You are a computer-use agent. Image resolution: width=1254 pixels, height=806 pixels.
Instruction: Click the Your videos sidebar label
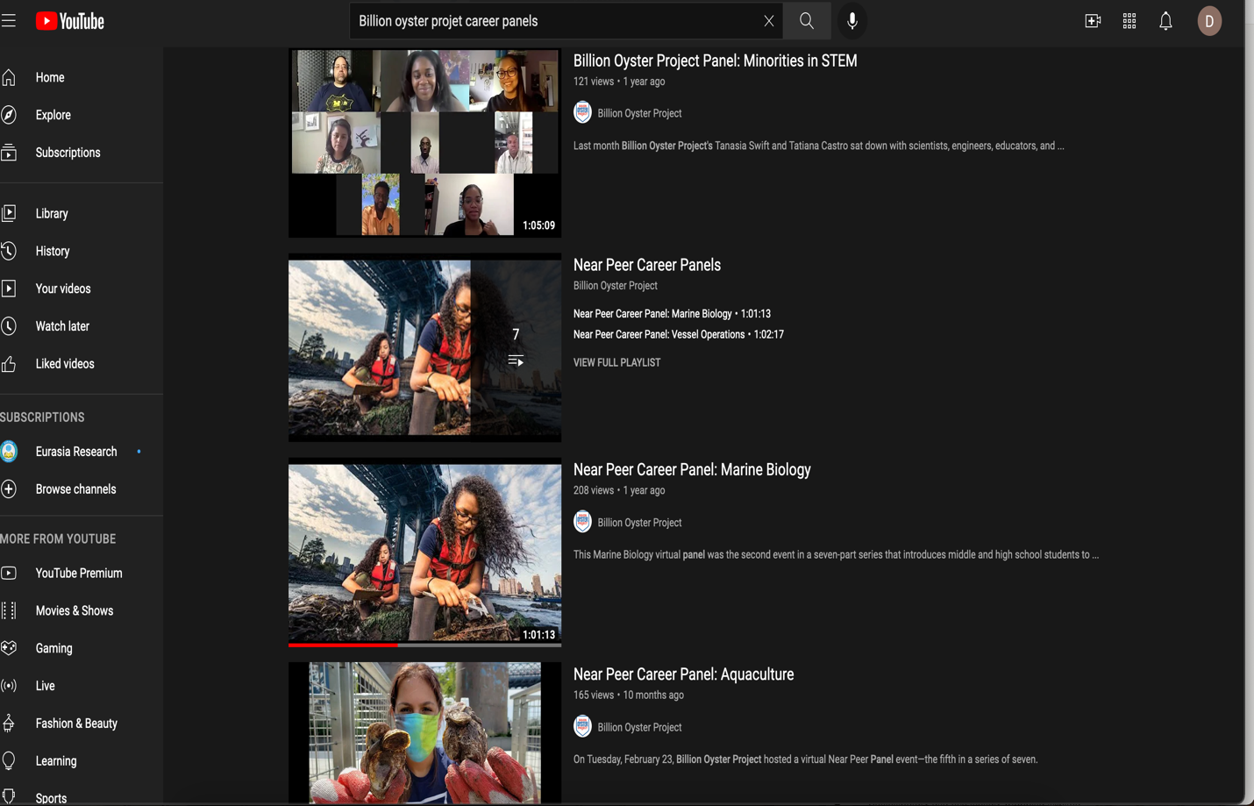63,289
